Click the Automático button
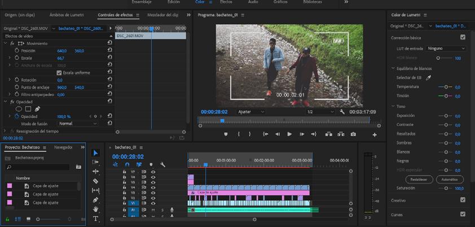 point(449,180)
